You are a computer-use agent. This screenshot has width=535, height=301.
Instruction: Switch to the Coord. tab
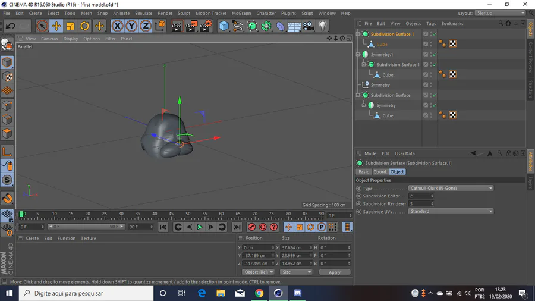(380, 172)
